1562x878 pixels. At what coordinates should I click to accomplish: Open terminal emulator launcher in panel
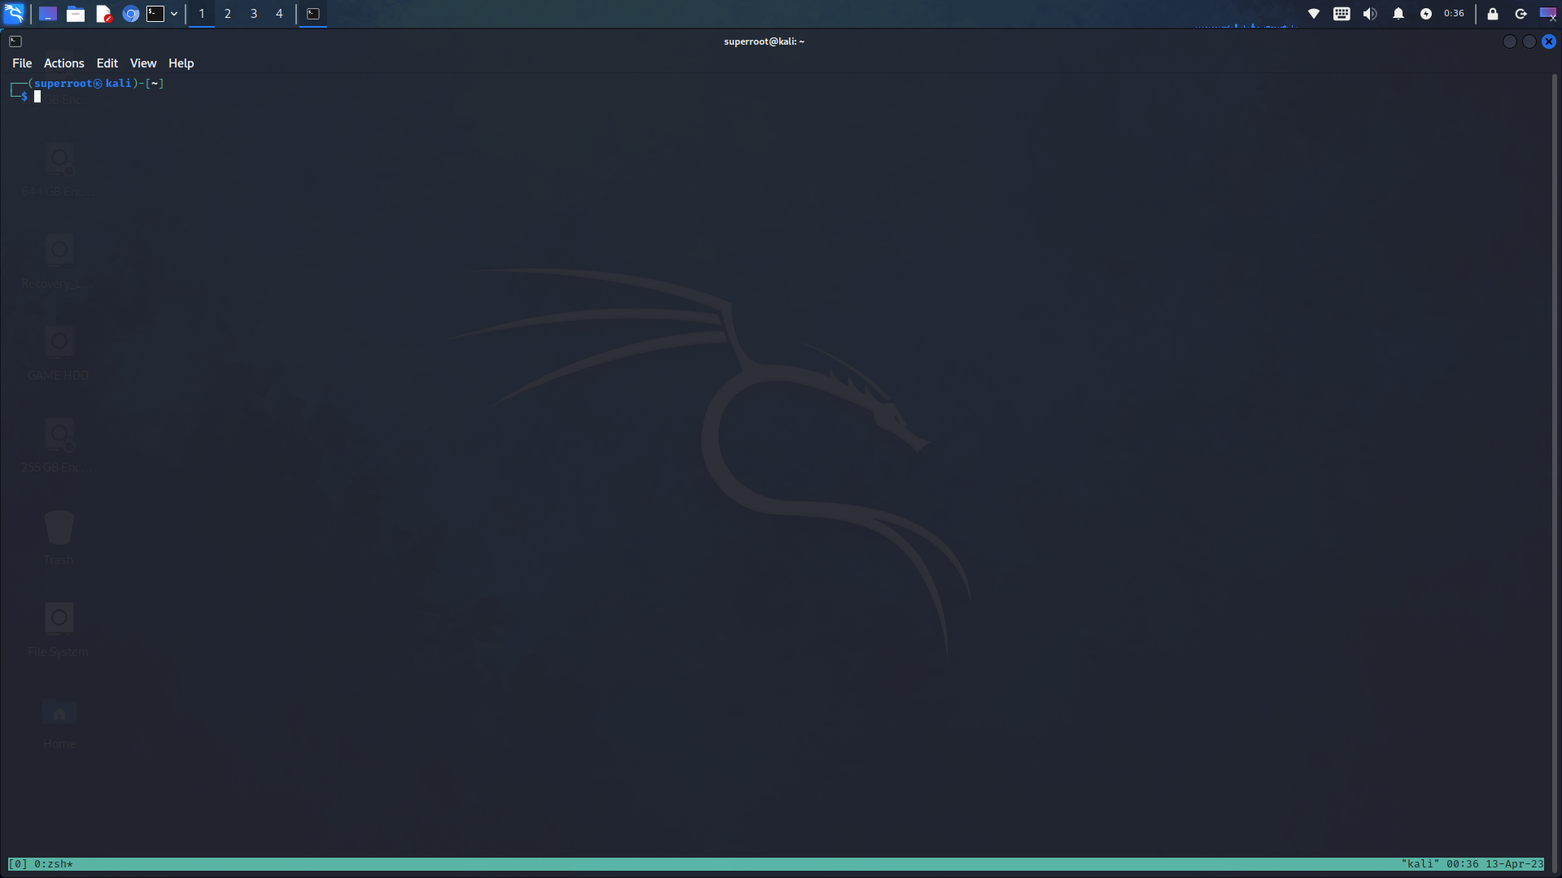point(155,14)
